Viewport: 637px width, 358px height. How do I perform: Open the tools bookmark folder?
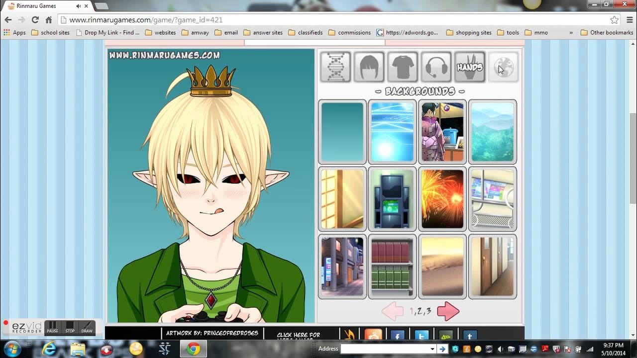508,32
